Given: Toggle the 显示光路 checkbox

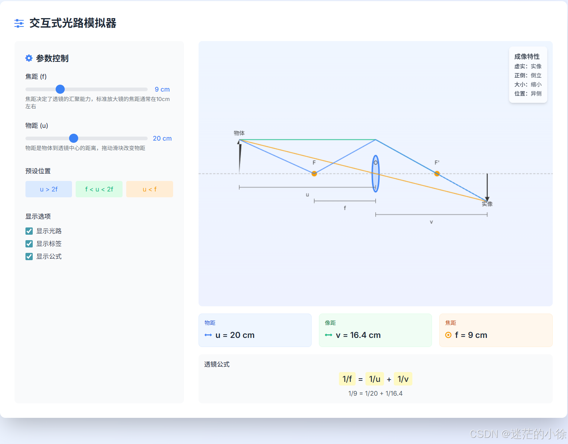Looking at the screenshot, I should pos(29,231).
